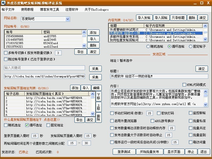
Task: Select 随机选帖 radio button
Action: click(x=148, y=47)
